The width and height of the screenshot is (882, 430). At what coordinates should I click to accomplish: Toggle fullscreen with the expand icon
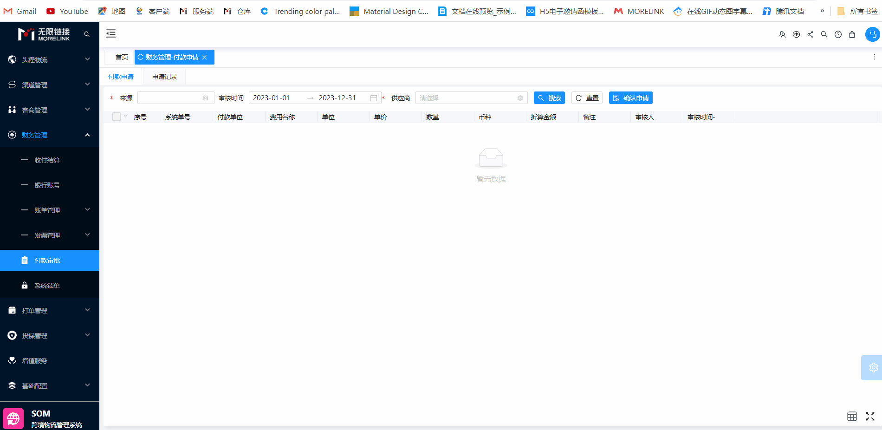click(x=870, y=417)
